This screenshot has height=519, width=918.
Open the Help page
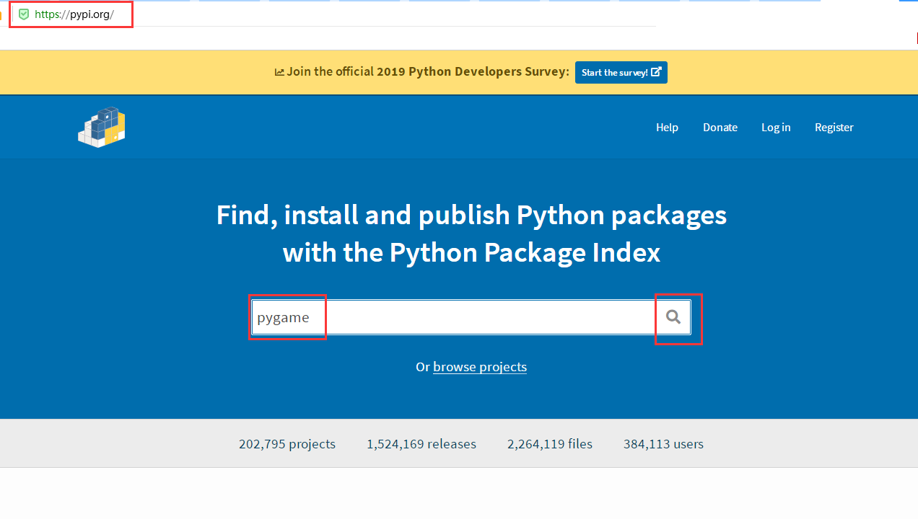pyautogui.click(x=667, y=127)
